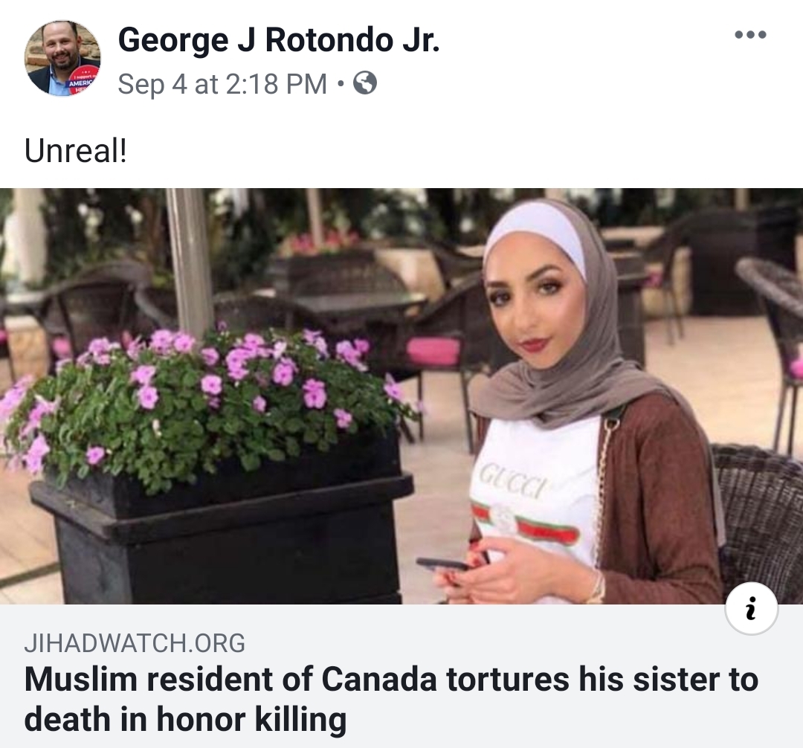803x748 pixels.
Task: Click the wicker chair in the preview image
Action: (758, 522)
